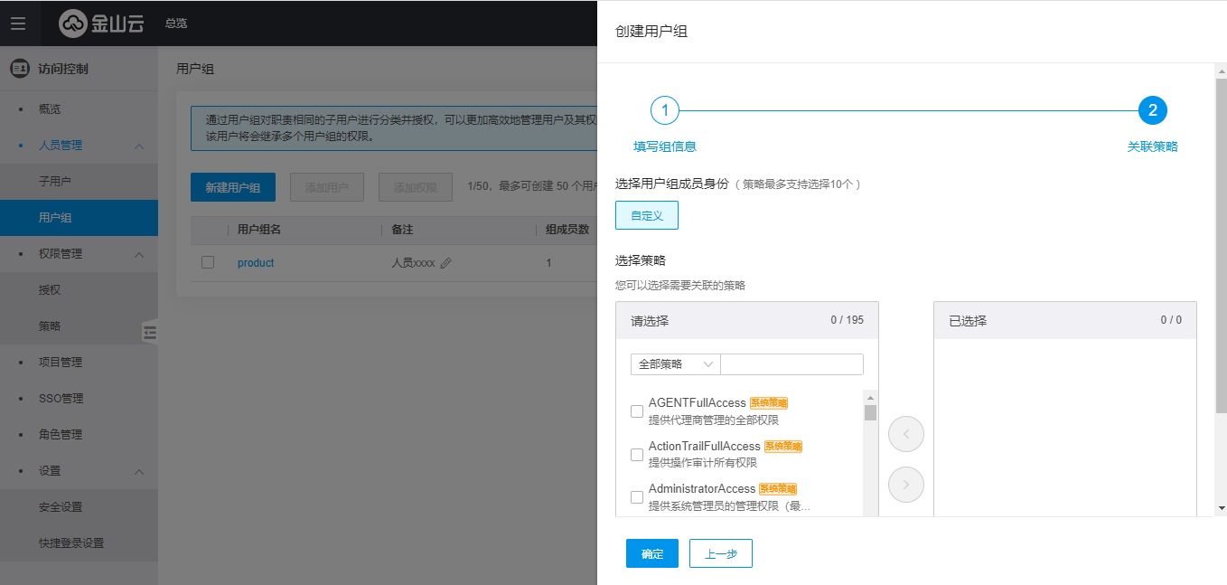Check the ActionTrailFullAccess policy checkbox

(637, 454)
